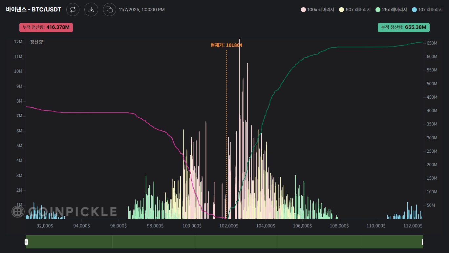This screenshot has height=253, width=449.
Task: Click the 12M left axis label
Action: pos(18,42)
